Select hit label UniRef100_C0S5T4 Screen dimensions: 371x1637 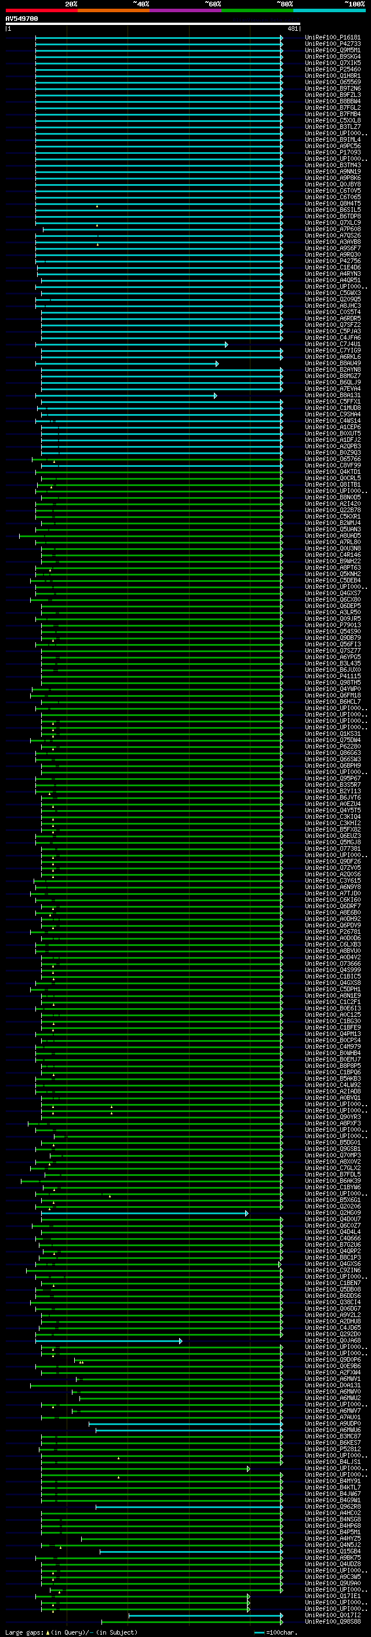click(333, 312)
